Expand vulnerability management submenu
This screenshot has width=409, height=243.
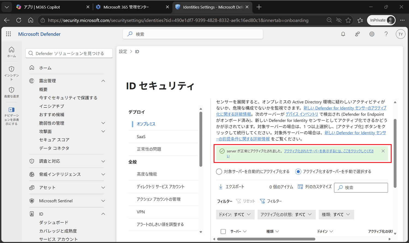click(103, 123)
